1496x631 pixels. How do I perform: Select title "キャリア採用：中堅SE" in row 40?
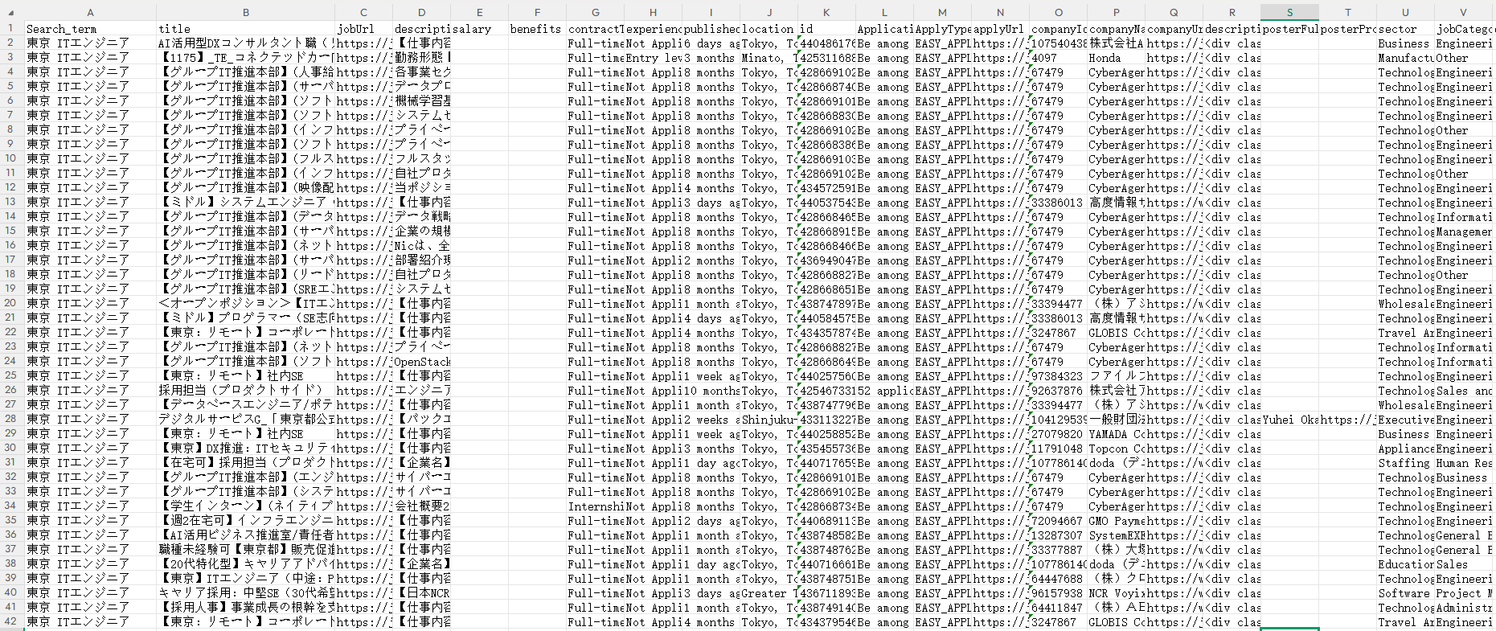coord(245,593)
